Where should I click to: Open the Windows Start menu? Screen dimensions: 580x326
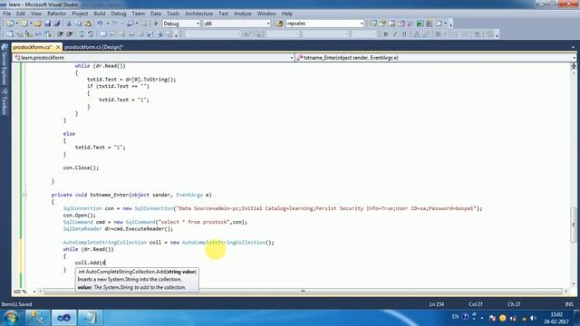(x=11, y=318)
